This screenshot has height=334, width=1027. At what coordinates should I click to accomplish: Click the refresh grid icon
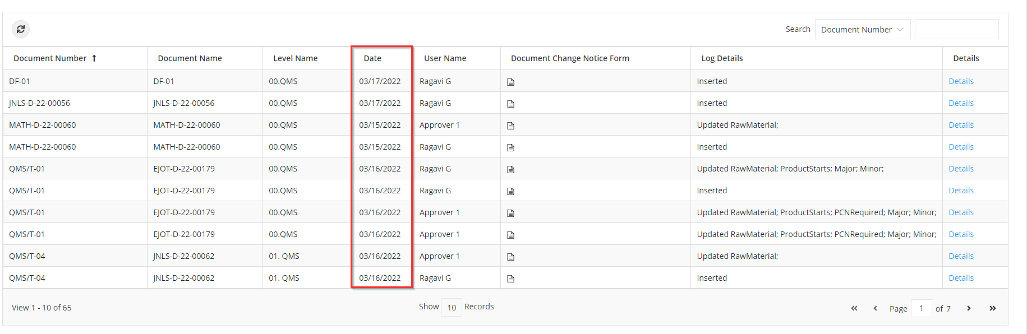point(21,29)
